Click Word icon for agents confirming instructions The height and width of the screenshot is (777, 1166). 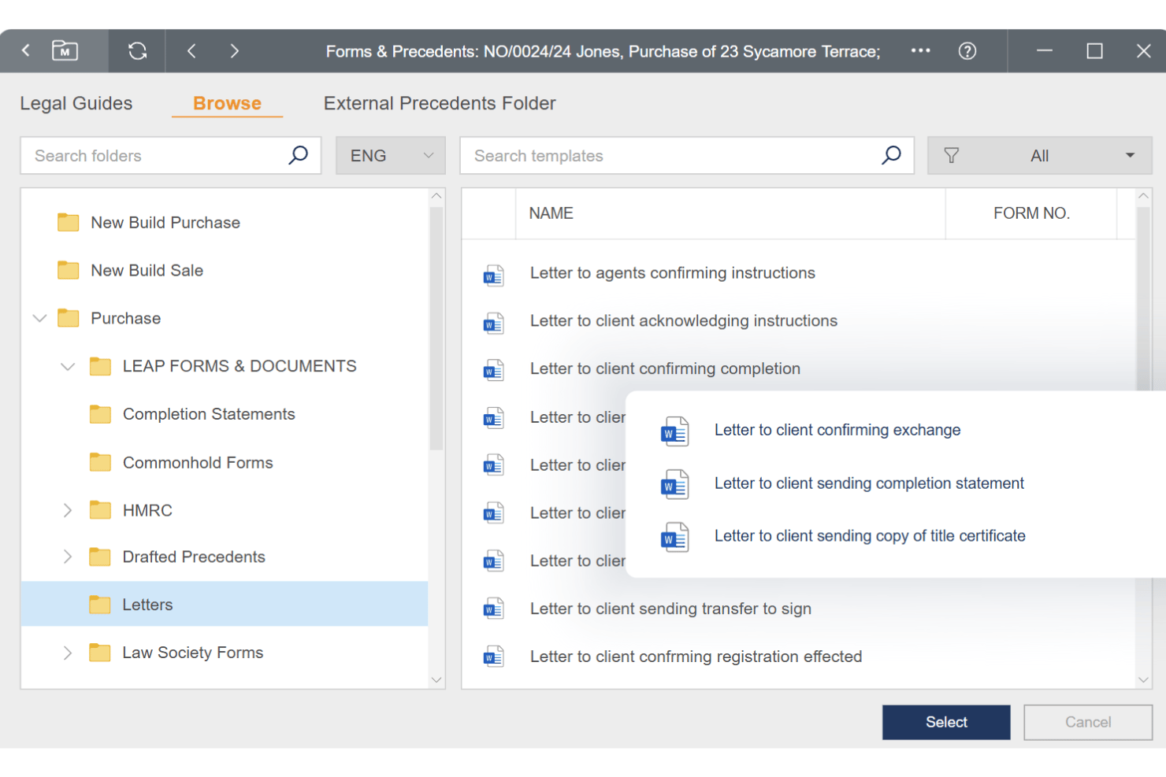click(x=494, y=276)
